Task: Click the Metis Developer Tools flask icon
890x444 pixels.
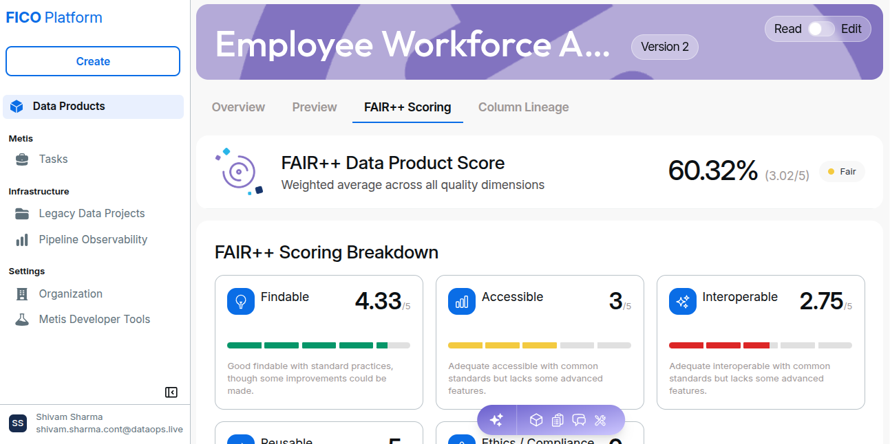Action: [22, 320]
